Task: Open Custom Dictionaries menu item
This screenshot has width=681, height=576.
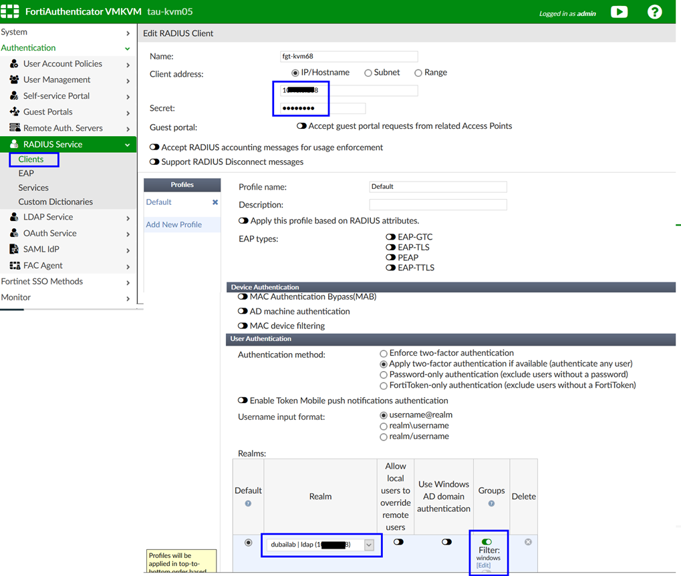Action: coord(55,202)
